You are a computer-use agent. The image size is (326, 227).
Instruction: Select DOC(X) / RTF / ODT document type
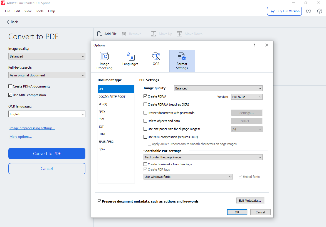click(116, 97)
